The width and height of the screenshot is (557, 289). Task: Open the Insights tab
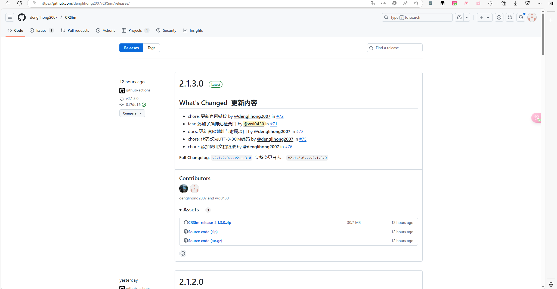(x=193, y=30)
